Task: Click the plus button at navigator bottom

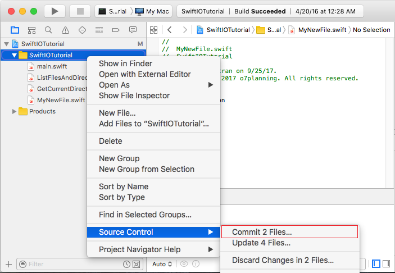Action: (9, 264)
